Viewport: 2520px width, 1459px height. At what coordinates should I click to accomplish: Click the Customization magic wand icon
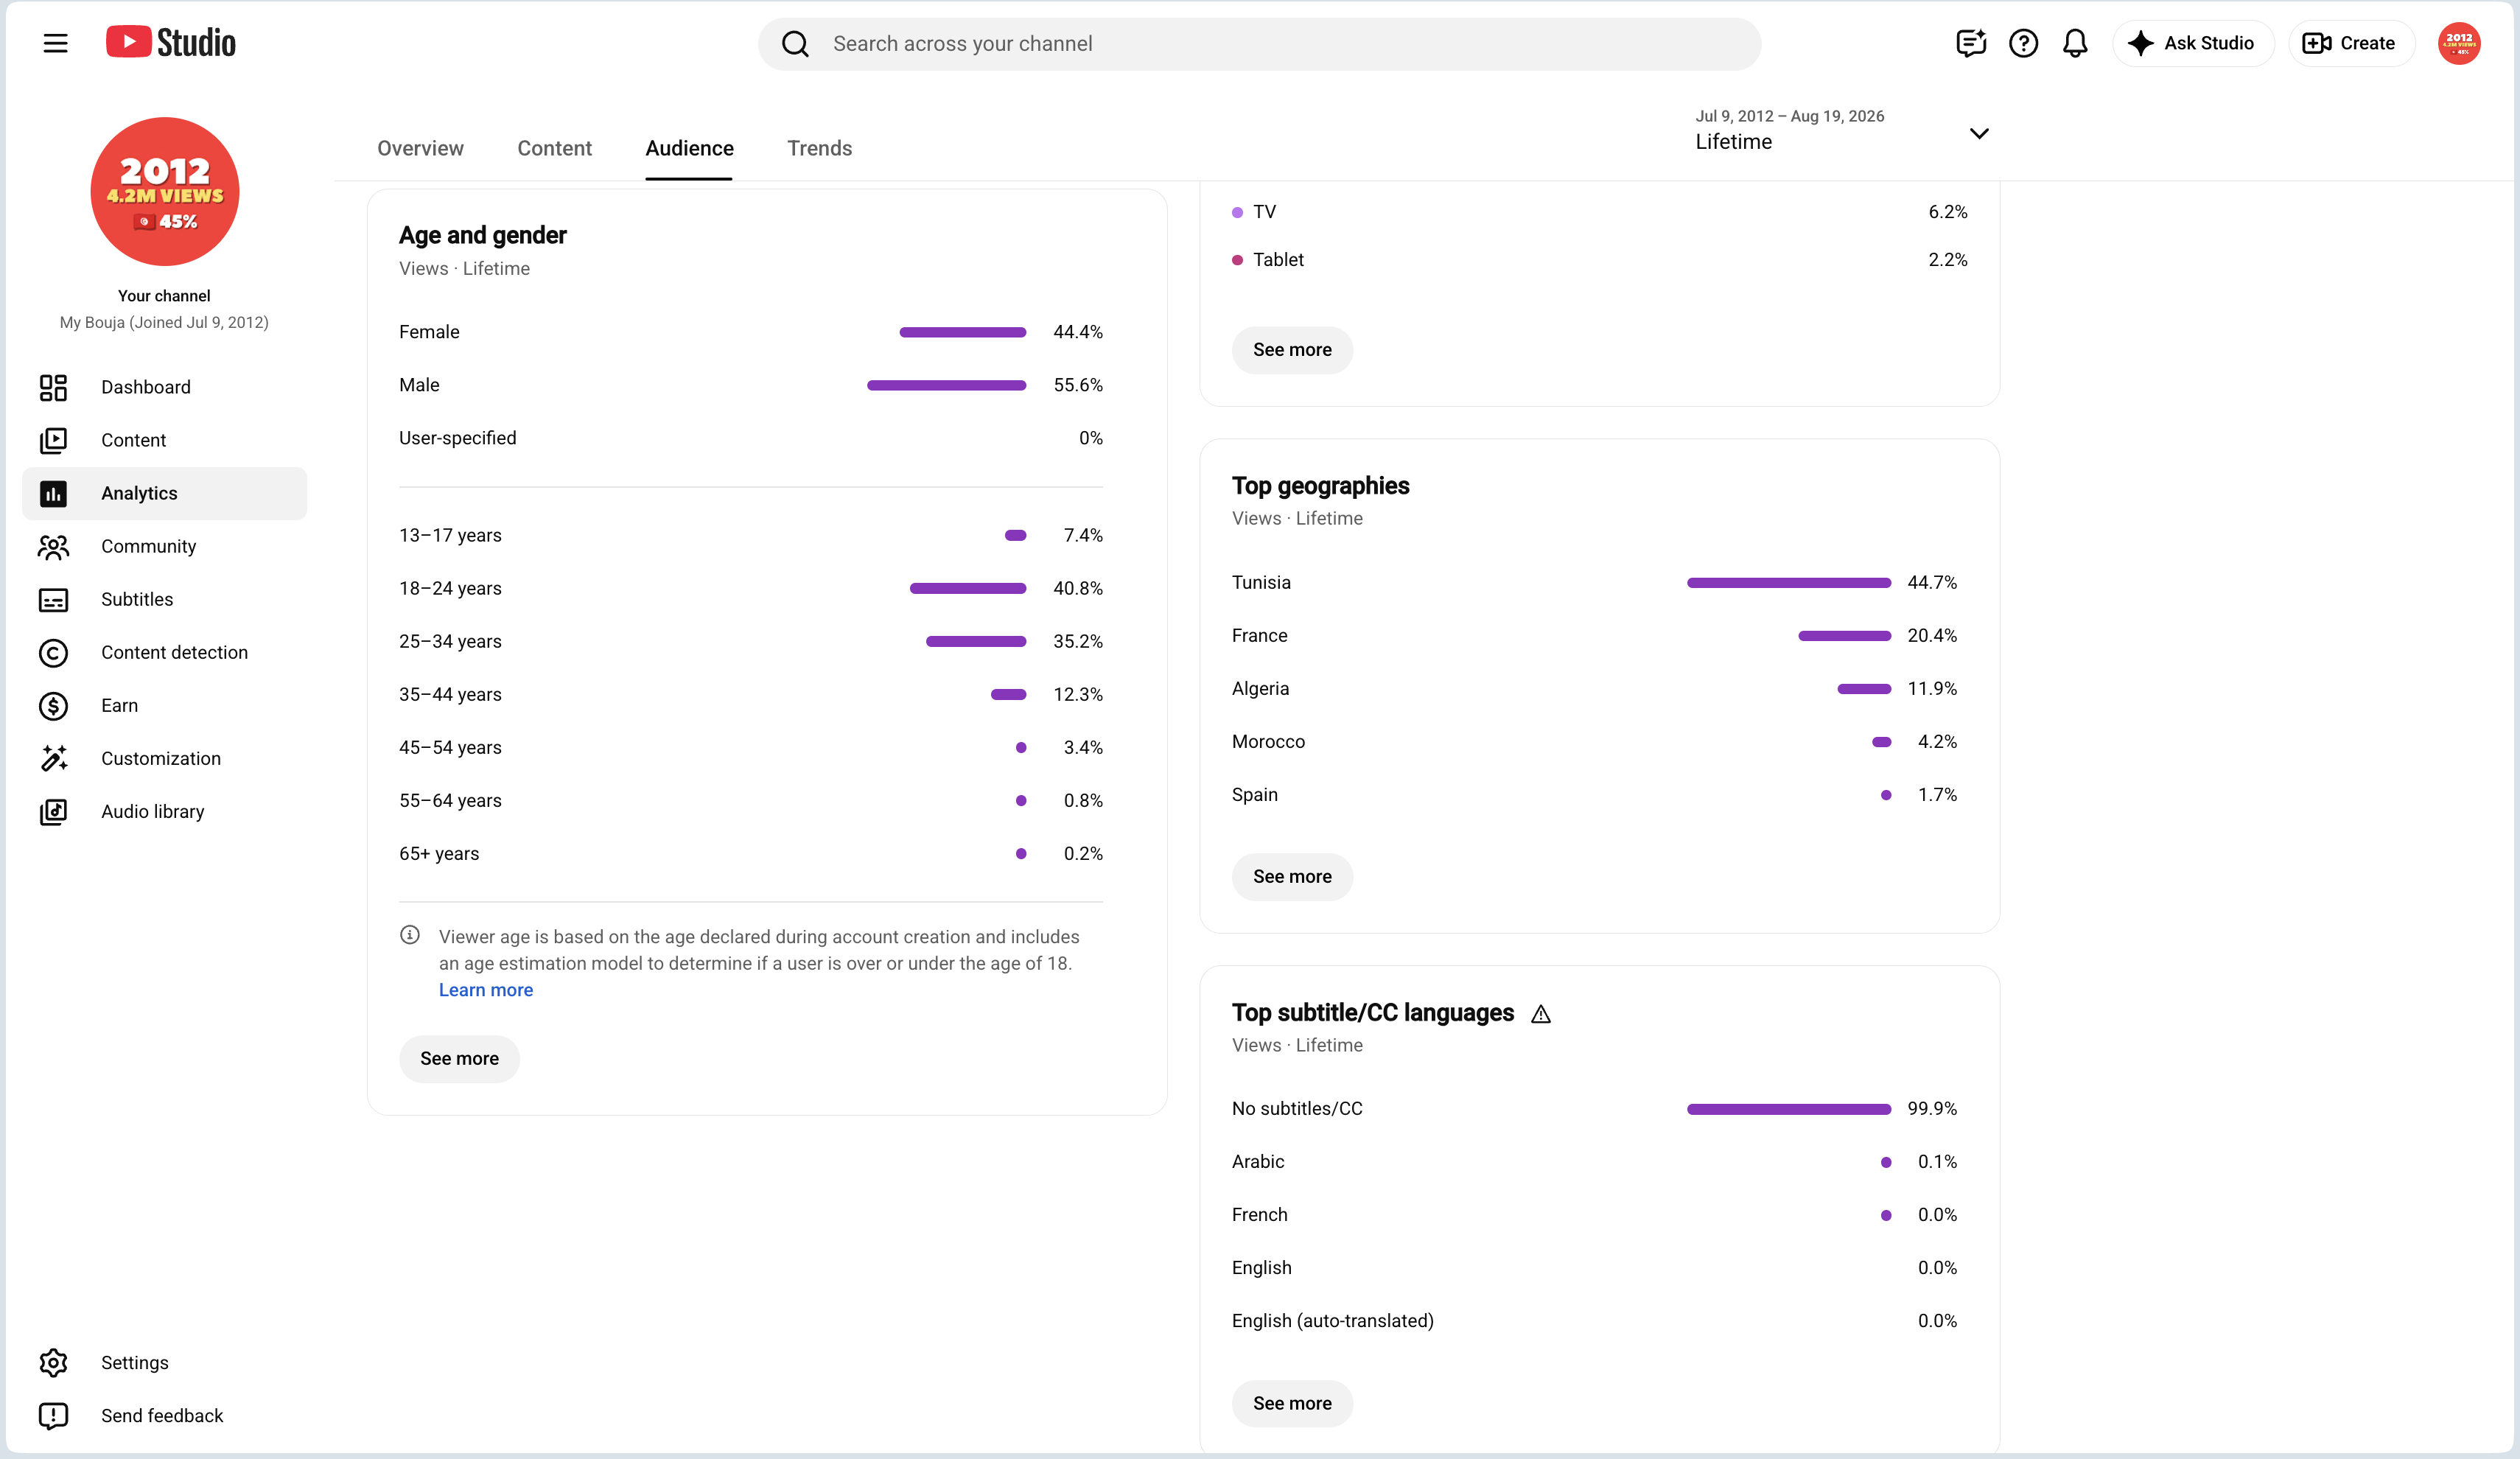53,758
